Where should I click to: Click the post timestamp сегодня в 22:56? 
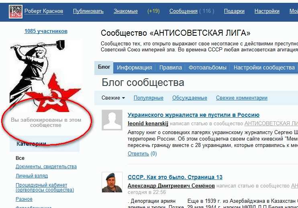(x=147, y=192)
